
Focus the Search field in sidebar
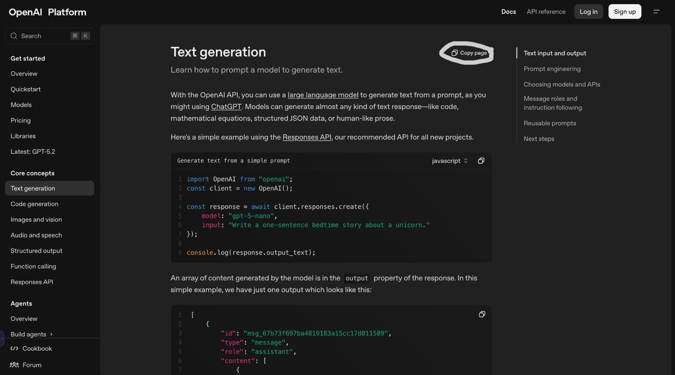[x=50, y=36]
